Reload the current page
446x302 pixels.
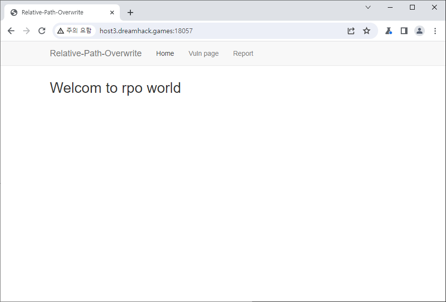pos(42,31)
